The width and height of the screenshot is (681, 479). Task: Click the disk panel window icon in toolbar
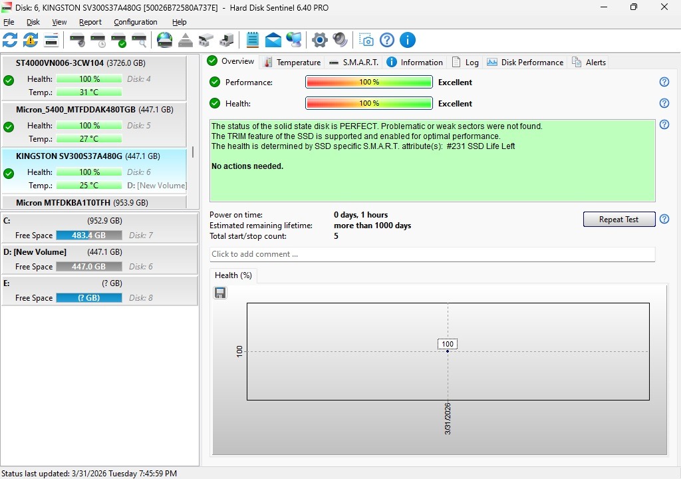51,40
